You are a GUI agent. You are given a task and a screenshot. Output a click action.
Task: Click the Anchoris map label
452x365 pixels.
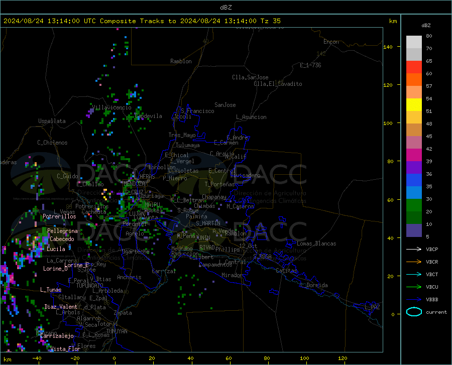point(129,277)
